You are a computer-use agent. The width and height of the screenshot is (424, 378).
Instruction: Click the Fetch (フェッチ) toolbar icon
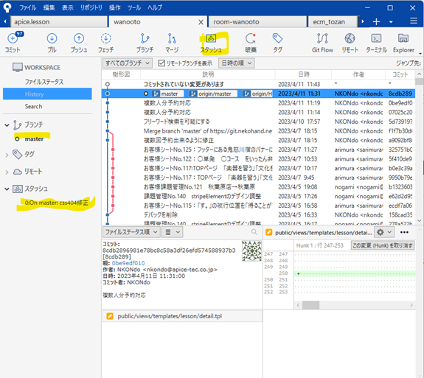(x=105, y=43)
